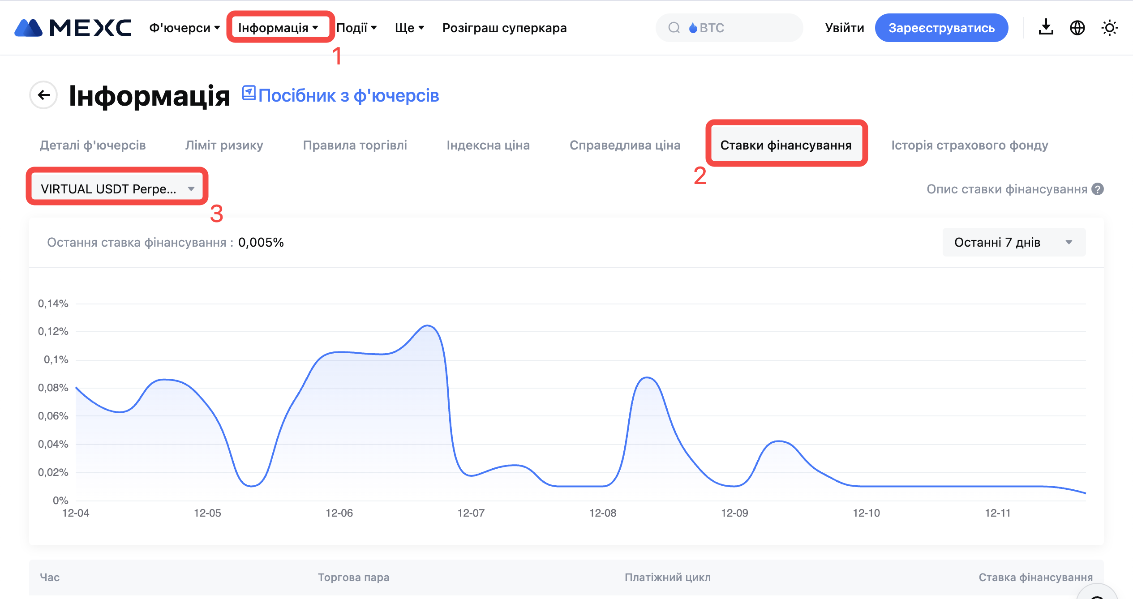The image size is (1133, 599).
Task: Click the futures guide book icon
Action: pyautogui.click(x=249, y=93)
